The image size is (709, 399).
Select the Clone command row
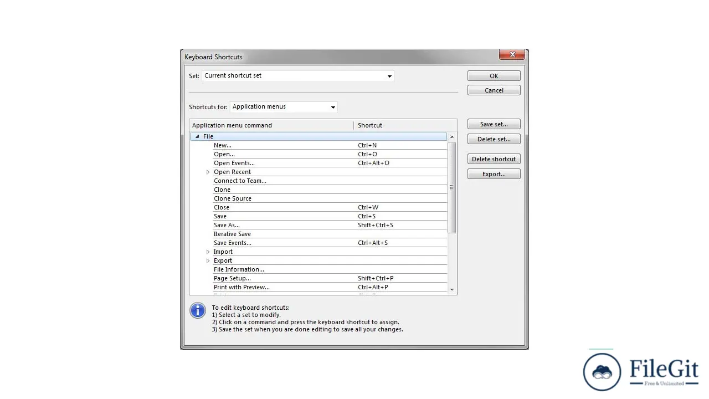point(330,190)
